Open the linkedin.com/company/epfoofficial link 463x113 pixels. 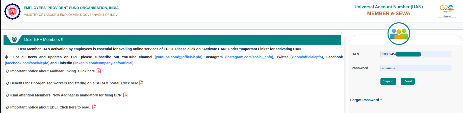click(x=103, y=63)
